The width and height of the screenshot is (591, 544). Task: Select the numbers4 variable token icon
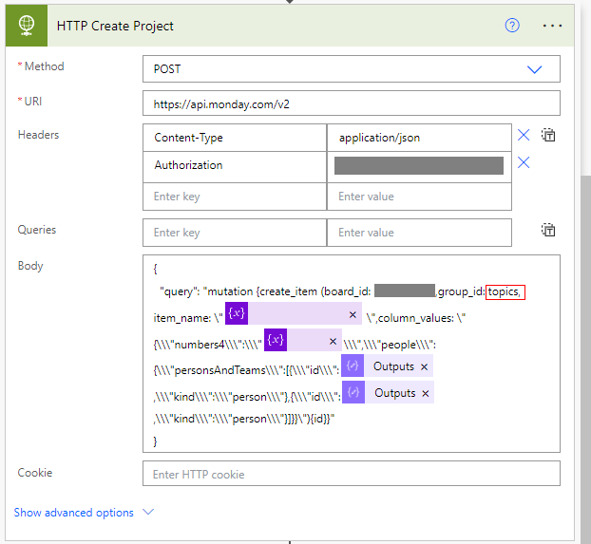276,340
